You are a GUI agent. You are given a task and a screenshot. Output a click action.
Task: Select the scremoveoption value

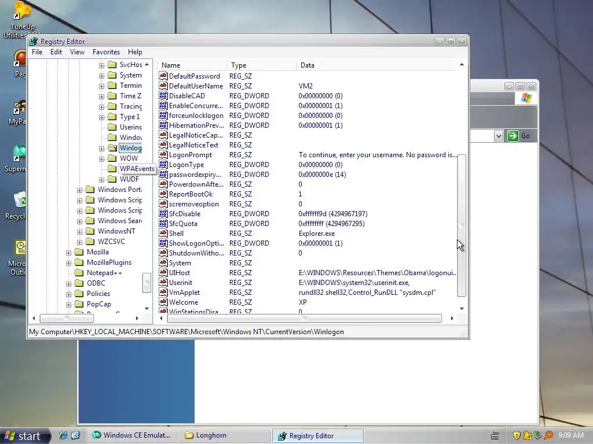[x=193, y=203]
